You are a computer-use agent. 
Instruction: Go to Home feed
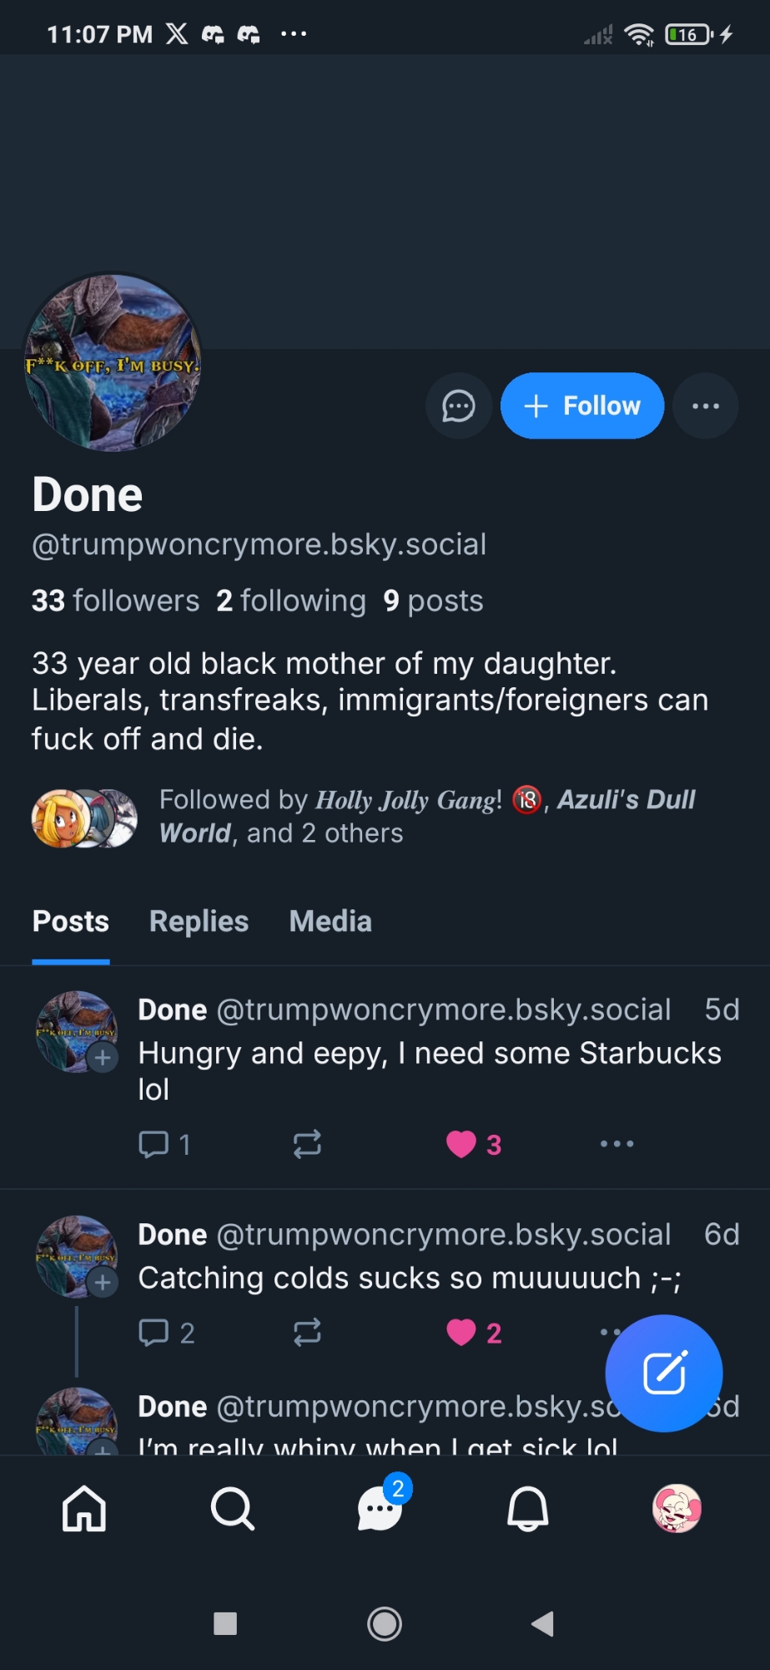point(84,1509)
